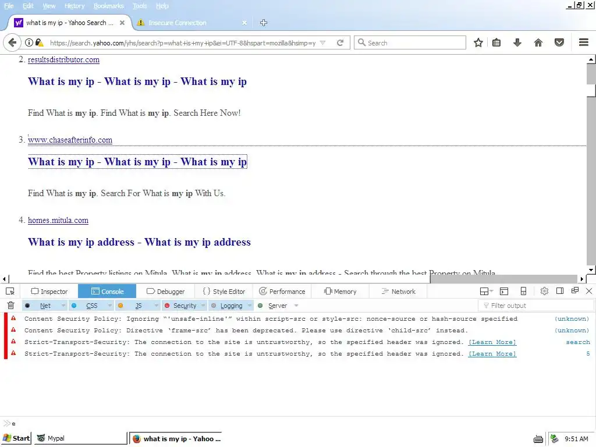596x447 pixels.
Task: Dock devtools to side icon
Action: (560, 291)
